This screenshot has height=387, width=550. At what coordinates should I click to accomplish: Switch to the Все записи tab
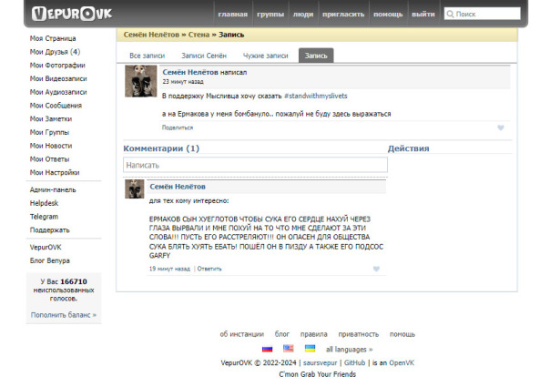148,56
